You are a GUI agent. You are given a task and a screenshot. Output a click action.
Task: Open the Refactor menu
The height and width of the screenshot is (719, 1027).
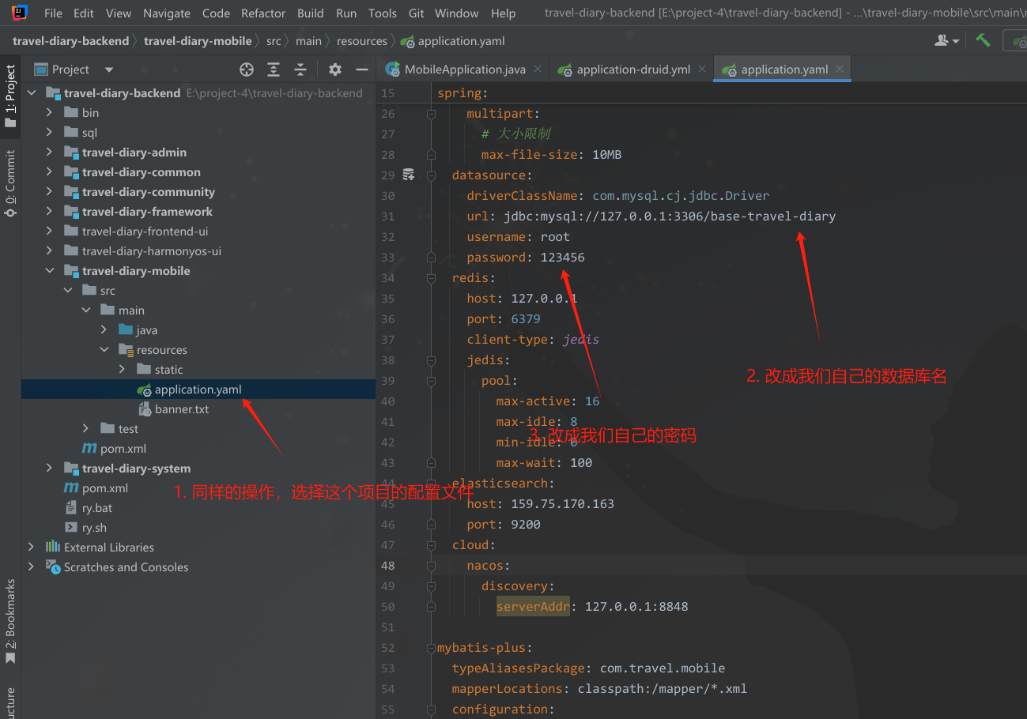click(263, 13)
